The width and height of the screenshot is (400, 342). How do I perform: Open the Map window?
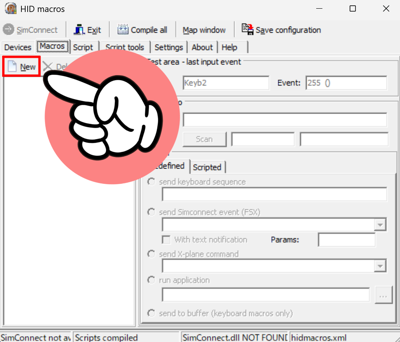204,30
